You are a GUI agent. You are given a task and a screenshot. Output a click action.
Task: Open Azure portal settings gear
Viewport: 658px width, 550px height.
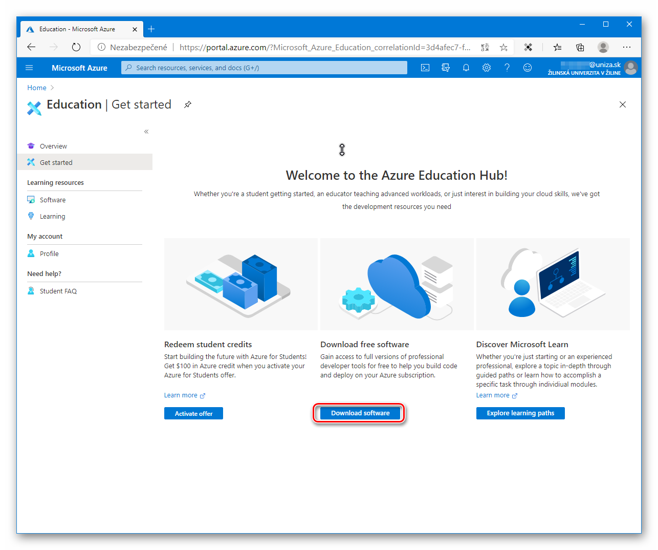coord(486,67)
